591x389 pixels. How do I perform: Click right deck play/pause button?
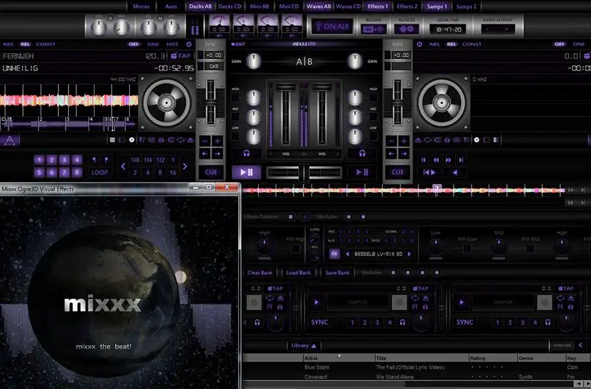pyautogui.click(x=362, y=172)
